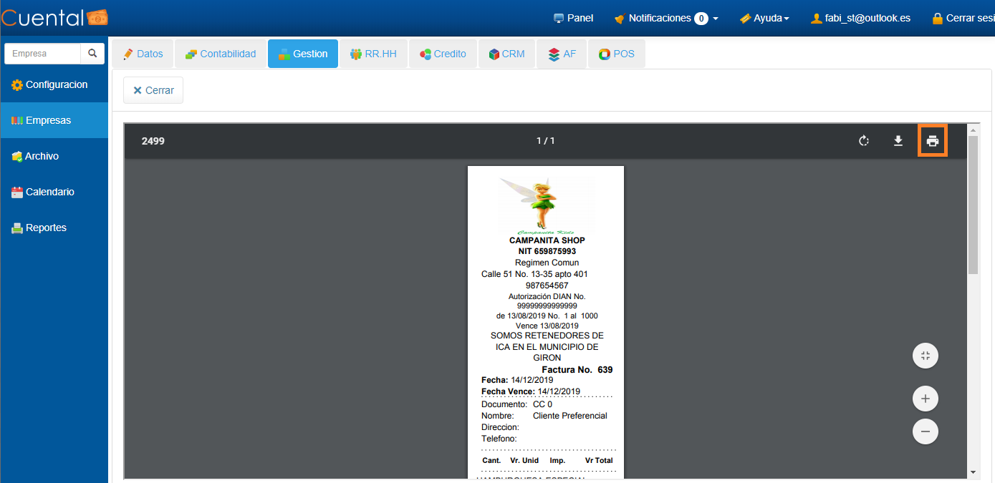Image resolution: width=995 pixels, height=483 pixels.
Task: Open the RR.HH tab
Action: pyautogui.click(x=373, y=54)
